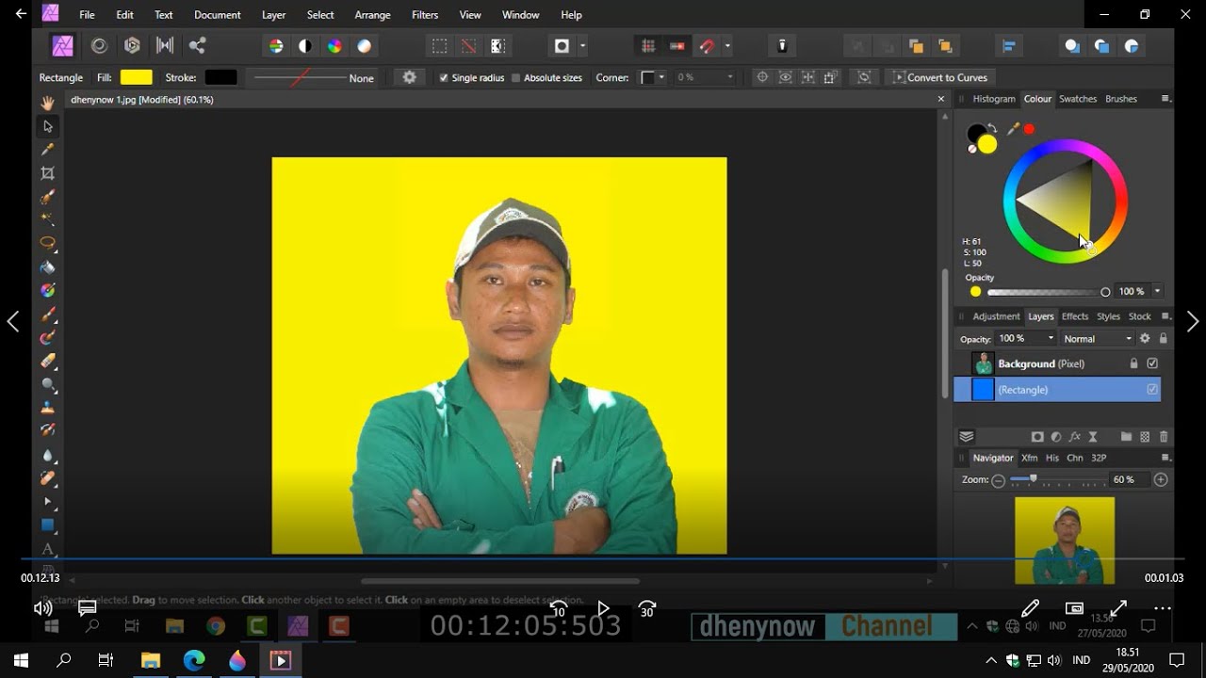Select the View (hand) tool
This screenshot has height=678, width=1206.
pyautogui.click(x=47, y=103)
